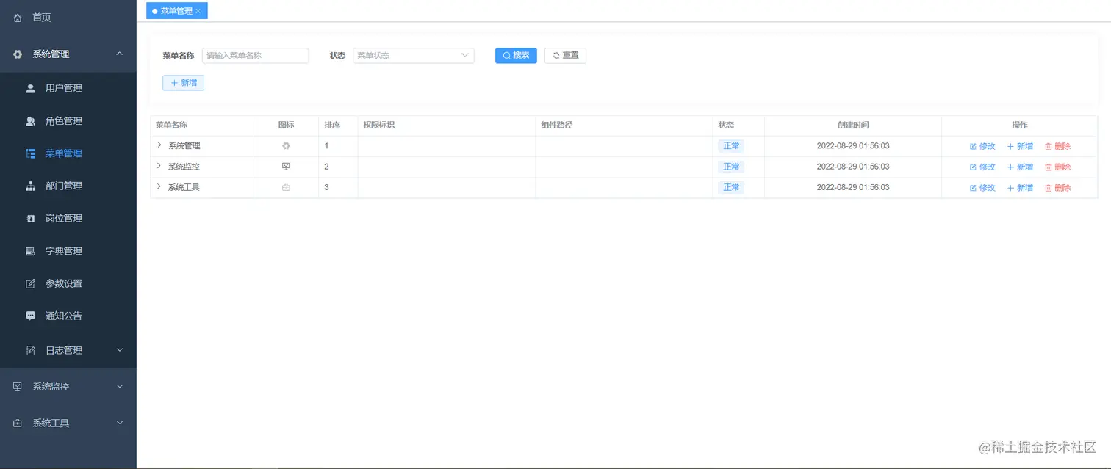Click the message icon beside 通知公告

pos(31,316)
